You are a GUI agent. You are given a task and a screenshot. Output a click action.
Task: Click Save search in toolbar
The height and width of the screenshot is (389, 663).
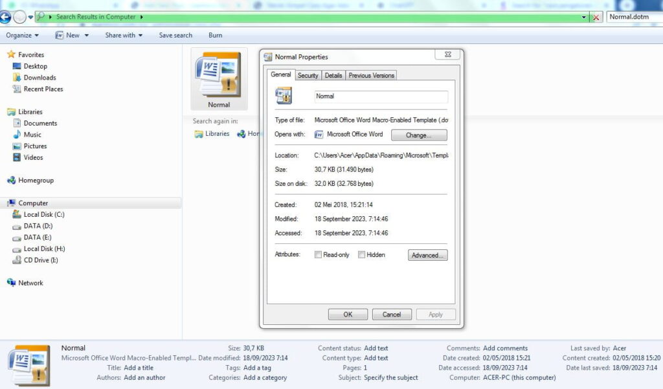point(175,35)
